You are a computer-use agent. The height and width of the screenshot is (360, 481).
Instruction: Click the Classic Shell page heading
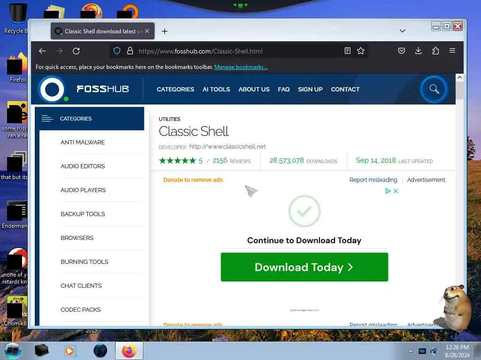tap(194, 132)
